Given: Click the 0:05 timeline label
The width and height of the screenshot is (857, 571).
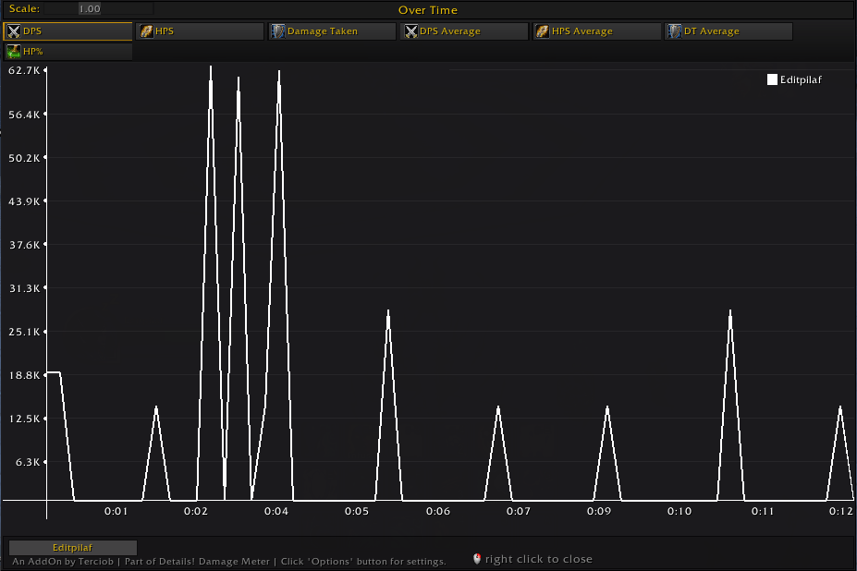Looking at the screenshot, I should (357, 512).
